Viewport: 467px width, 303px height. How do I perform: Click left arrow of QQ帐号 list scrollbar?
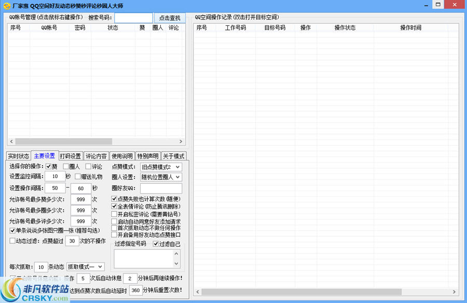(x=11, y=141)
